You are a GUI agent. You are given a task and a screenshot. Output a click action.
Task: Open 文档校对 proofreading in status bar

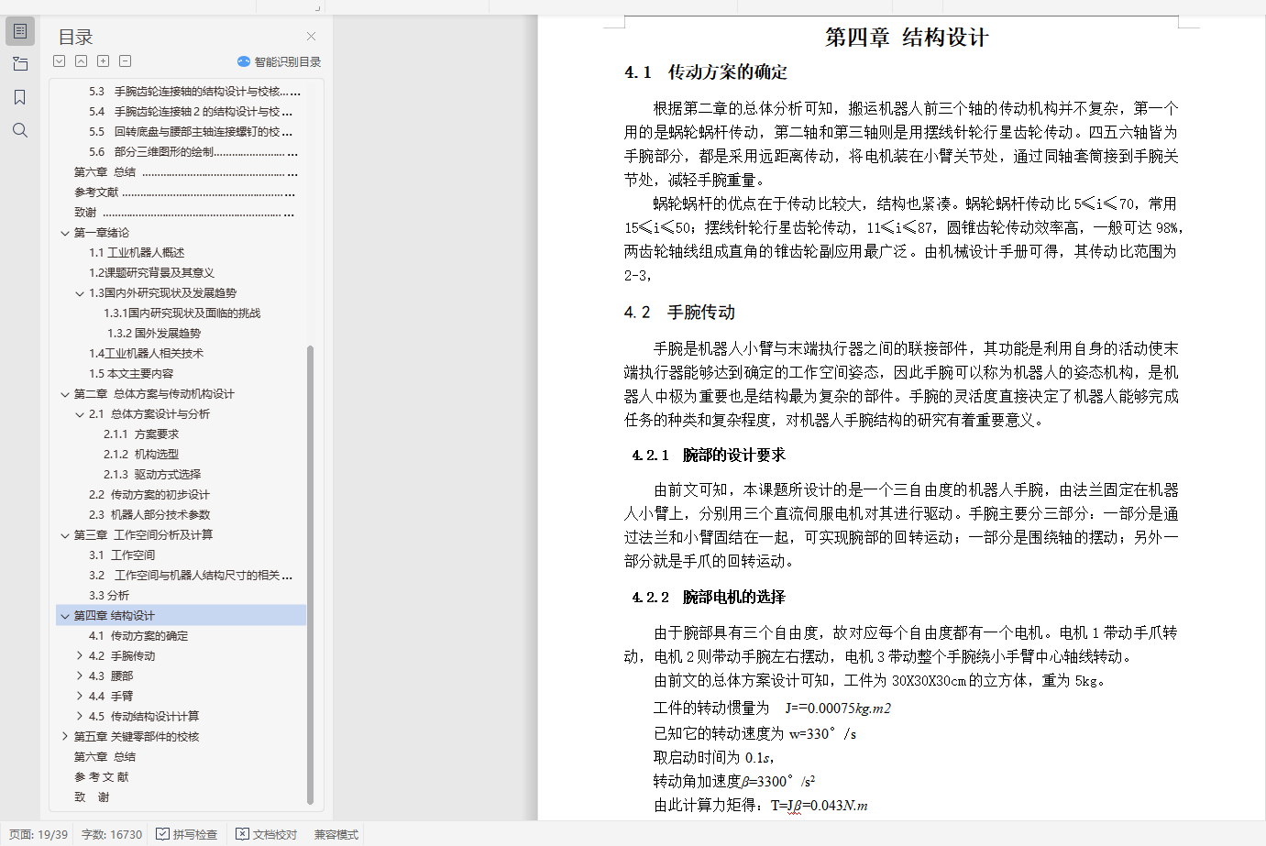[267, 835]
